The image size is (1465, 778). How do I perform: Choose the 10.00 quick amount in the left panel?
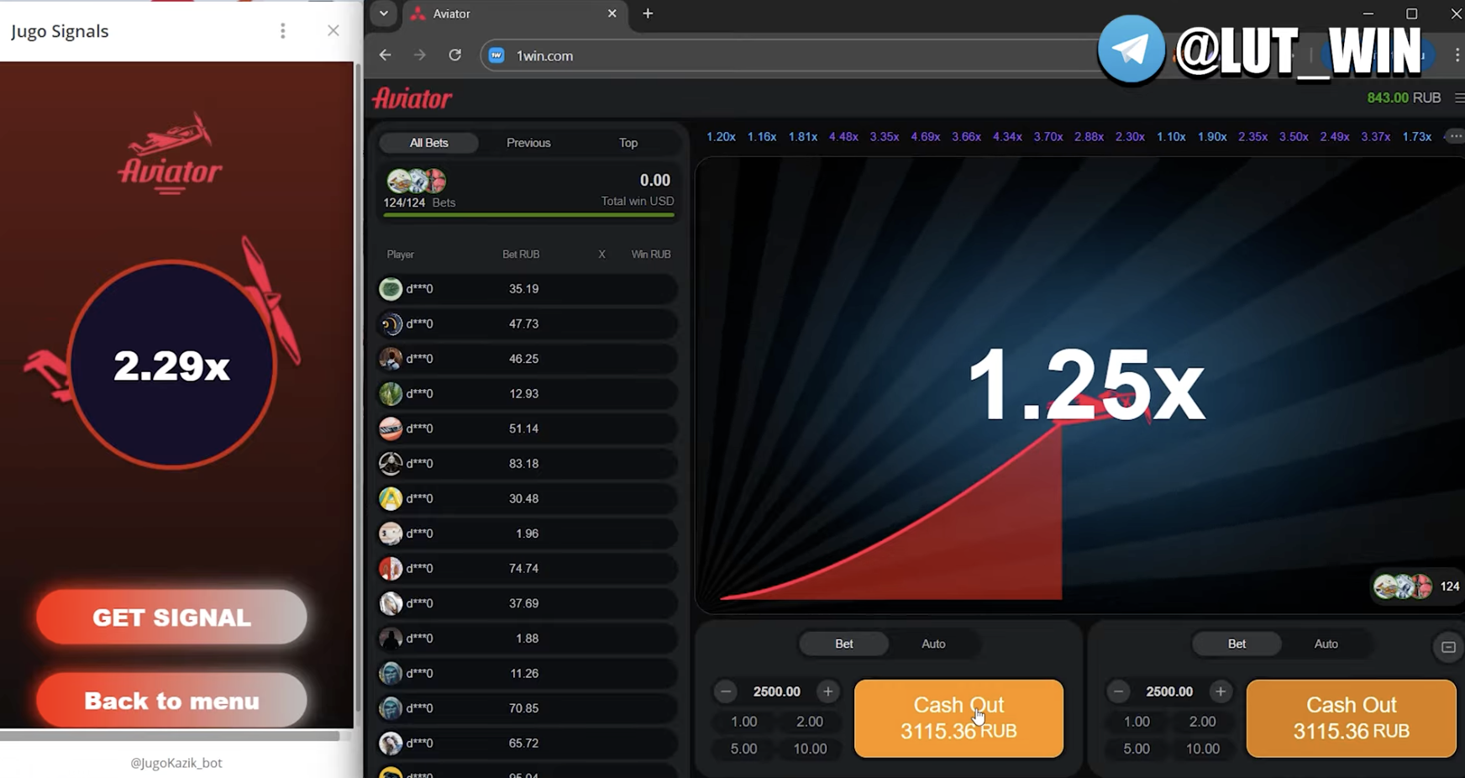click(810, 749)
